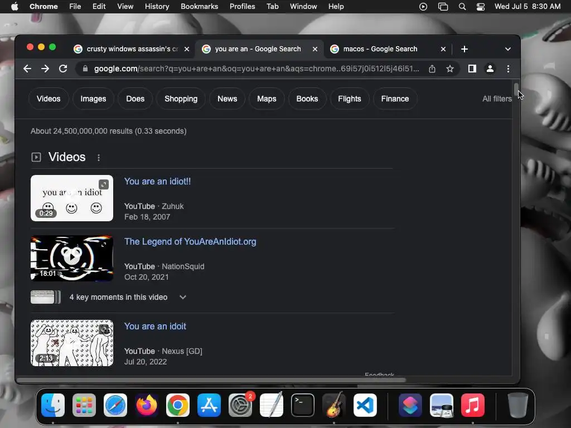571x428 pixels.
Task: Go back with the browser back arrow
Action: point(27,69)
